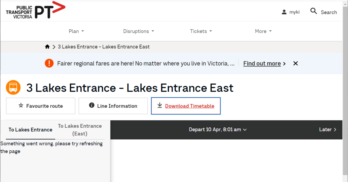Click the home breadcrumb icon
Screen dimensions: 348x182
tap(47, 47)
